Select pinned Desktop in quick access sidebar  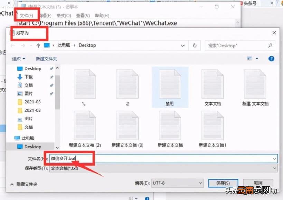(x=33, y=69)
